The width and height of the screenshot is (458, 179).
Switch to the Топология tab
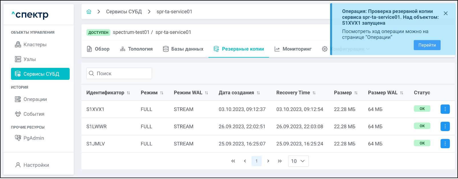(136, 49)
